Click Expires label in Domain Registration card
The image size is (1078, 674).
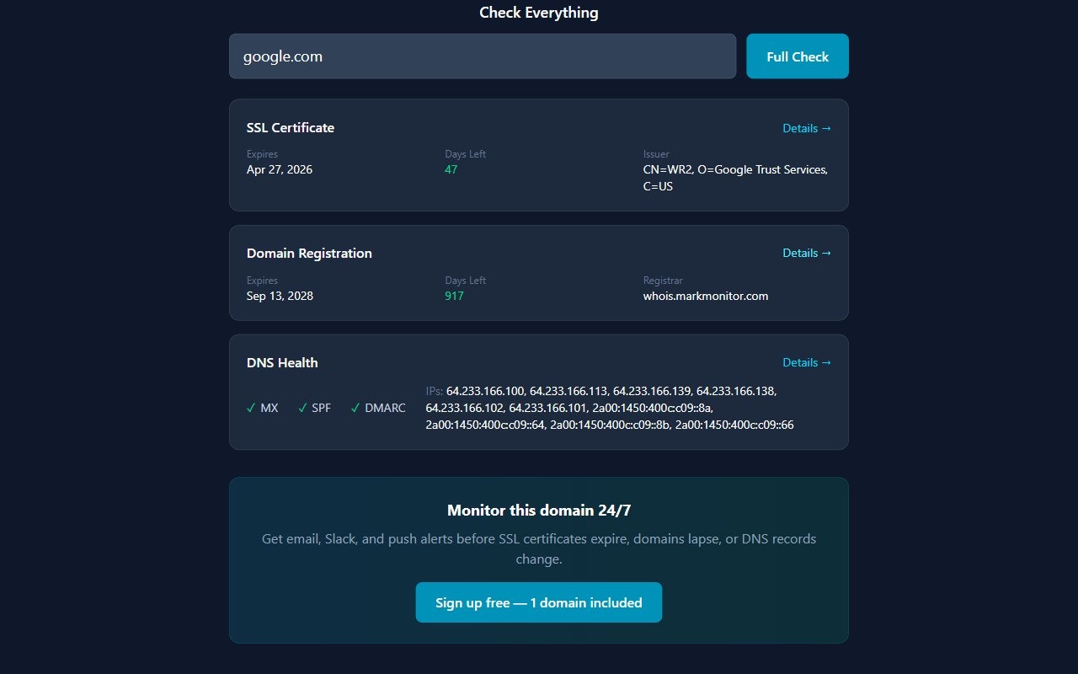click(262, 281)
